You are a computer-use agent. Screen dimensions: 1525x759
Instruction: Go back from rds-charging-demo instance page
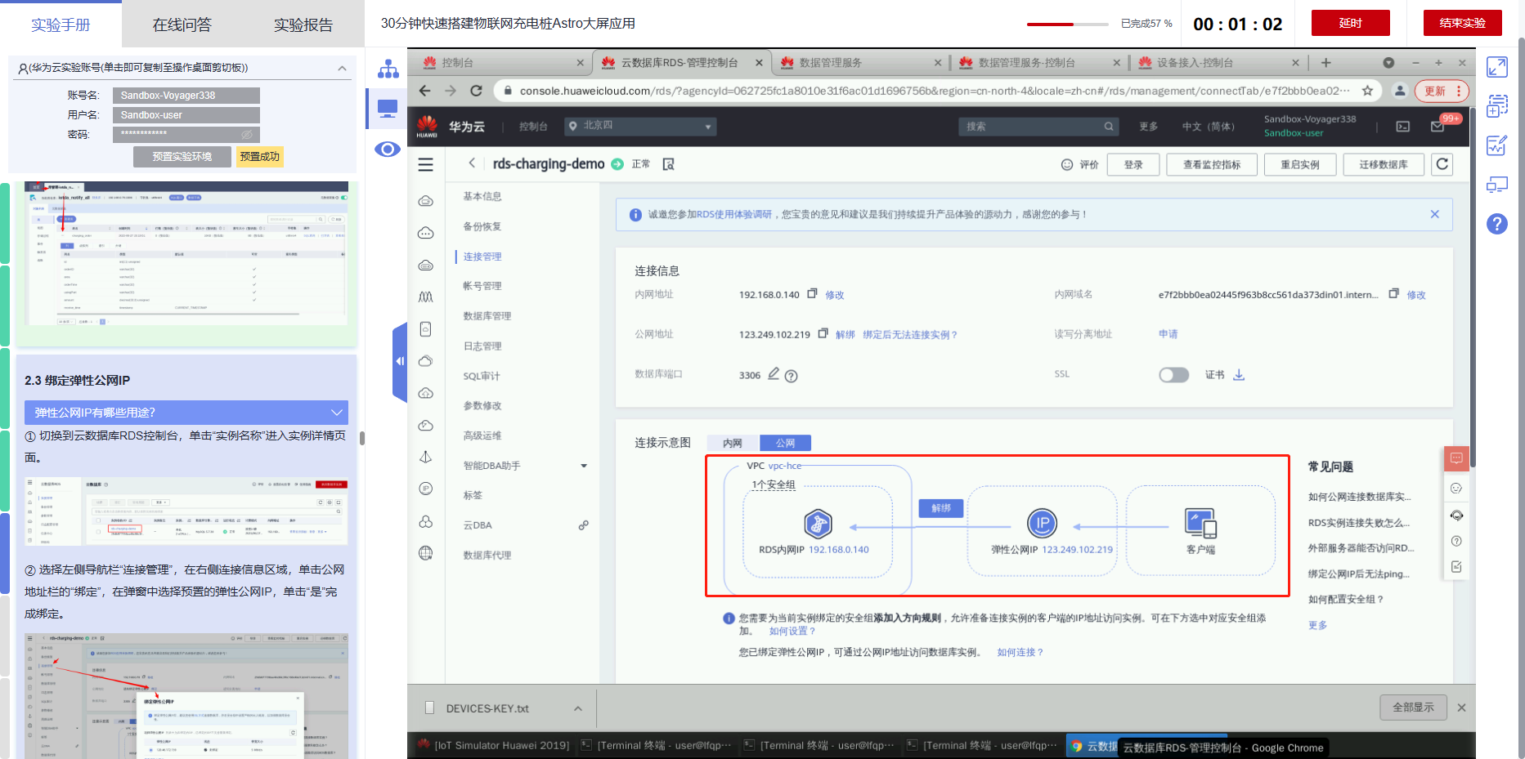tap(472, 163)
